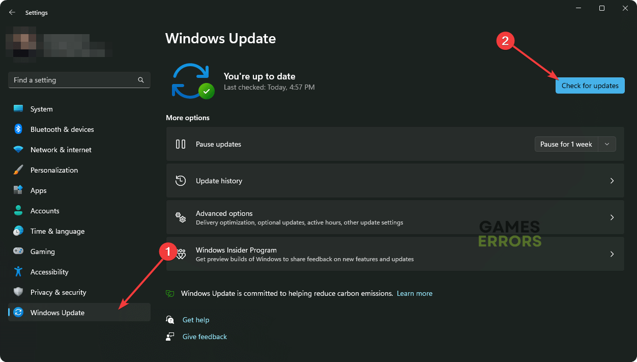Open the Pause for 1 week dropdown arrow
Screen dimensions: 637x362
607,144
